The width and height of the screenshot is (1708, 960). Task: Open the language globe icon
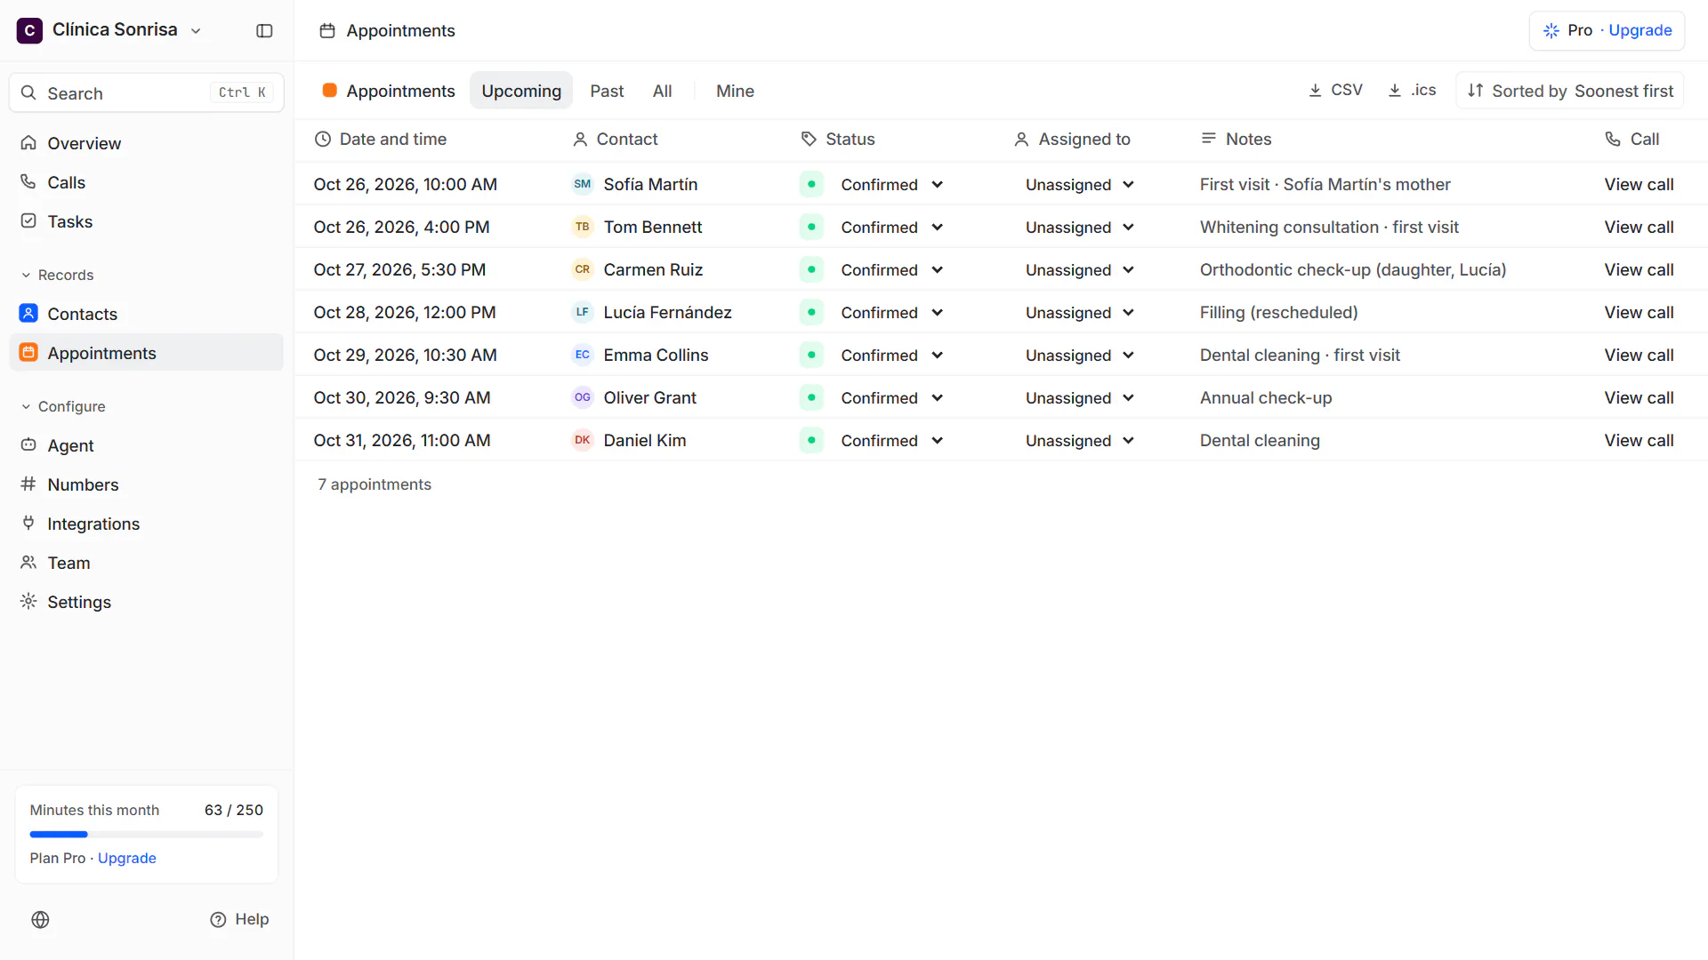tap(40, 920)
